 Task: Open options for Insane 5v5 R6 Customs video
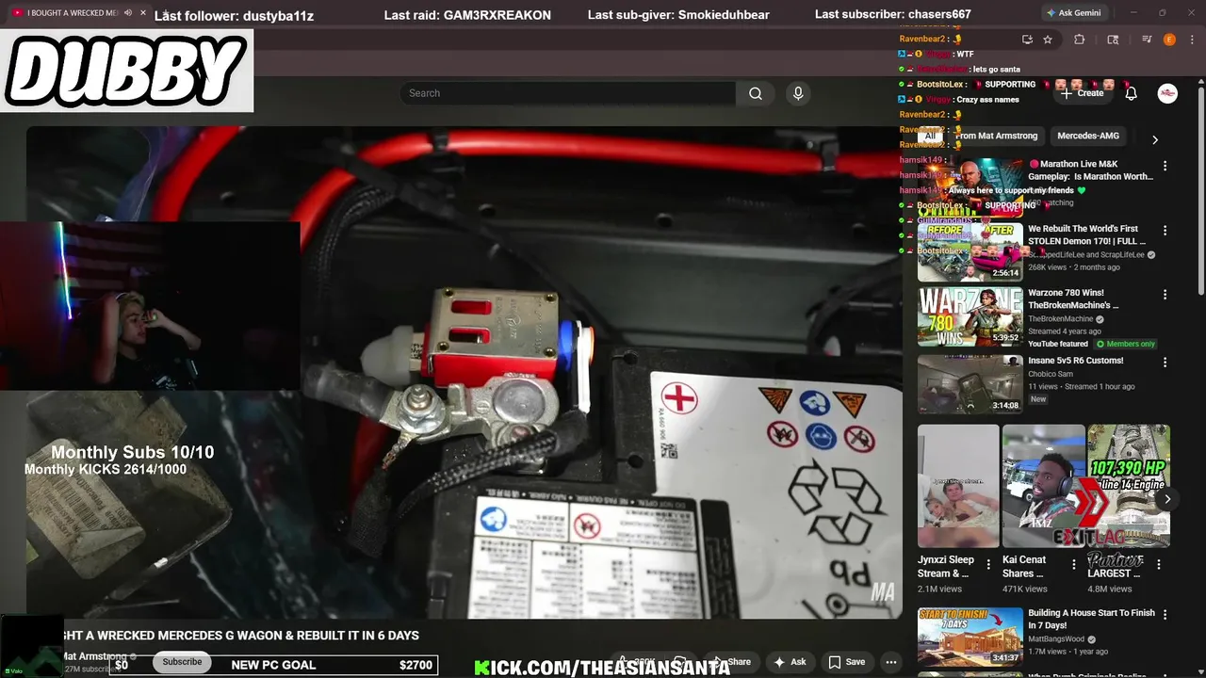point(1165,363)
